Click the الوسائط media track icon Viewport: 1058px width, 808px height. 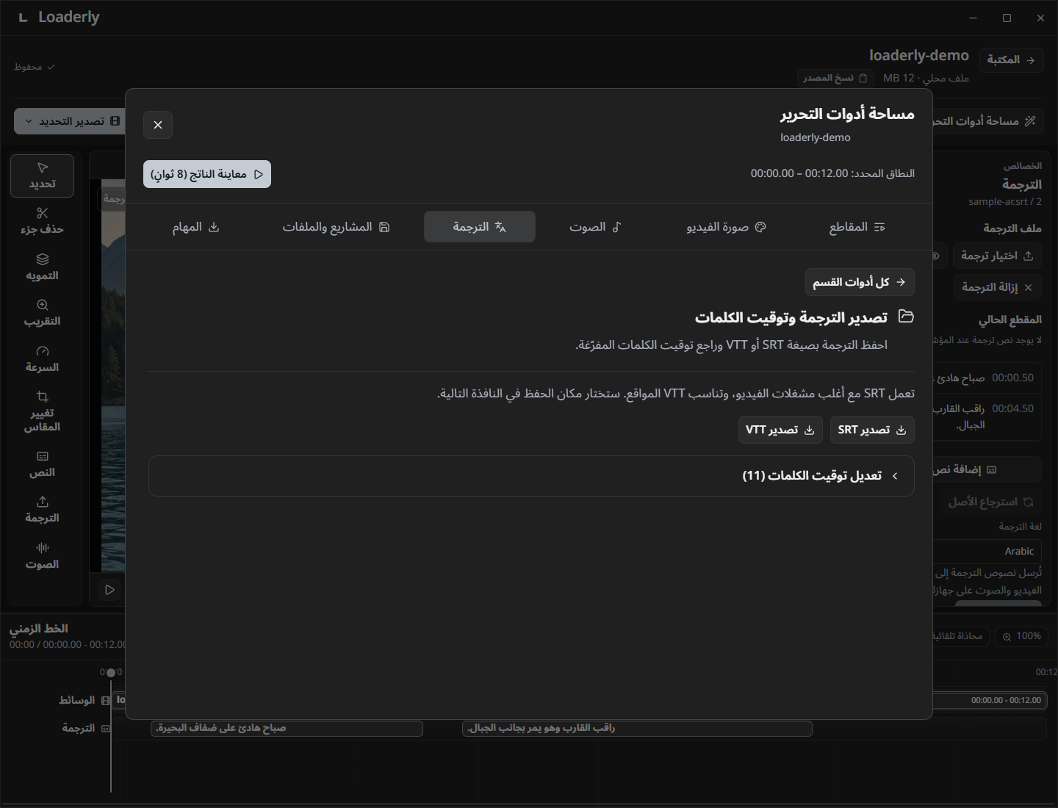106,701
